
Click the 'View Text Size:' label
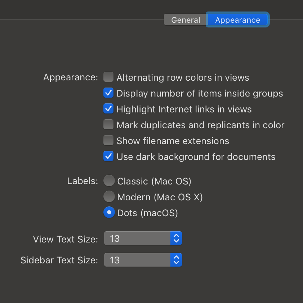click(66, 239)
